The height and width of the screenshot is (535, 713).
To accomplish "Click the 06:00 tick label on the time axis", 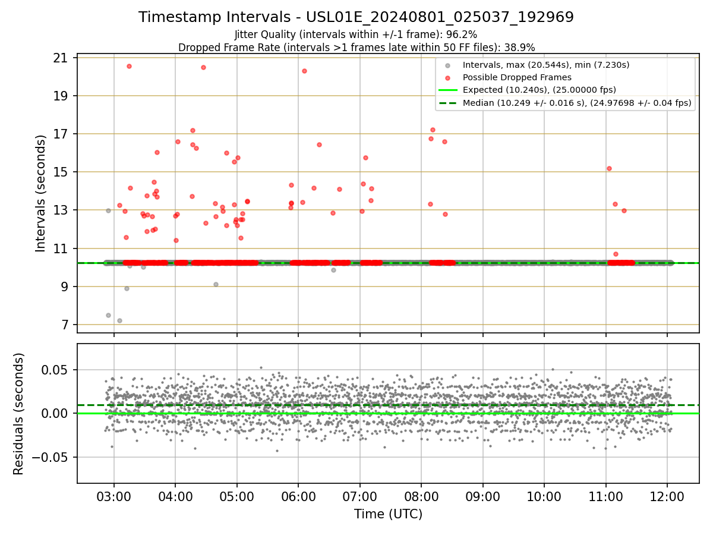I will [298, 496].
